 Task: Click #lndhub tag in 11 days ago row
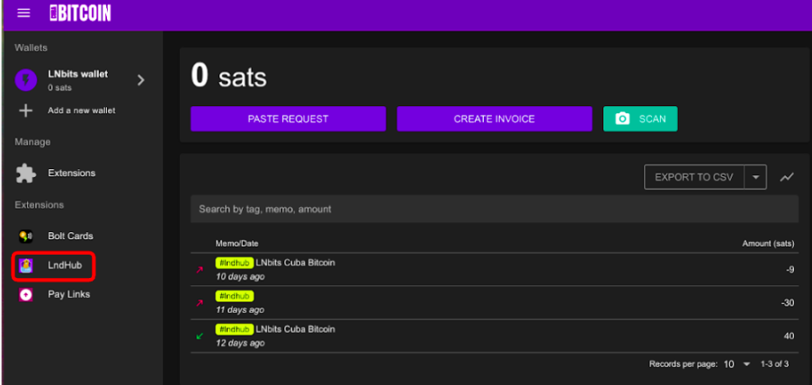(x=235, y=296)
